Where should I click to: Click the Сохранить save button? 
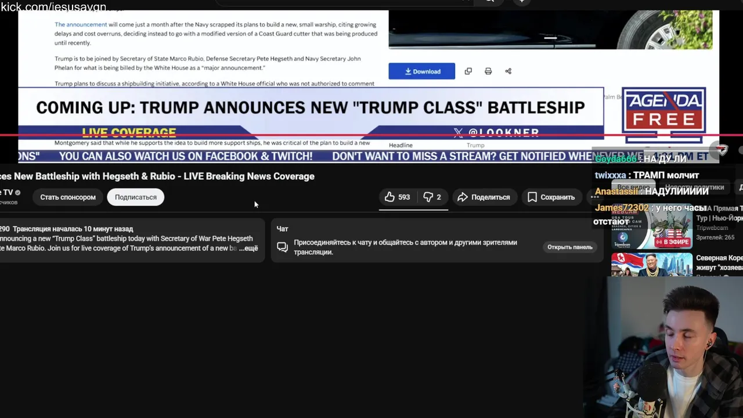point(551,197)
